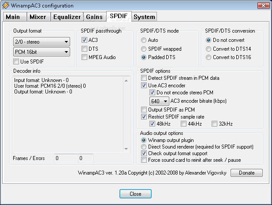Choose SPDIF wrapped mode
The image size is (272, 205).
[144, 49]
